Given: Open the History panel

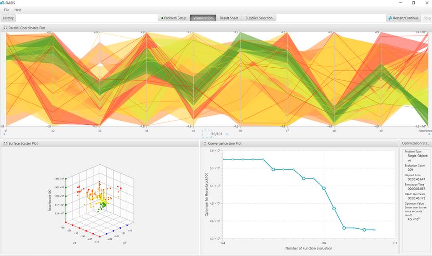Looking at the screenshot, I should tap(8, 18).
